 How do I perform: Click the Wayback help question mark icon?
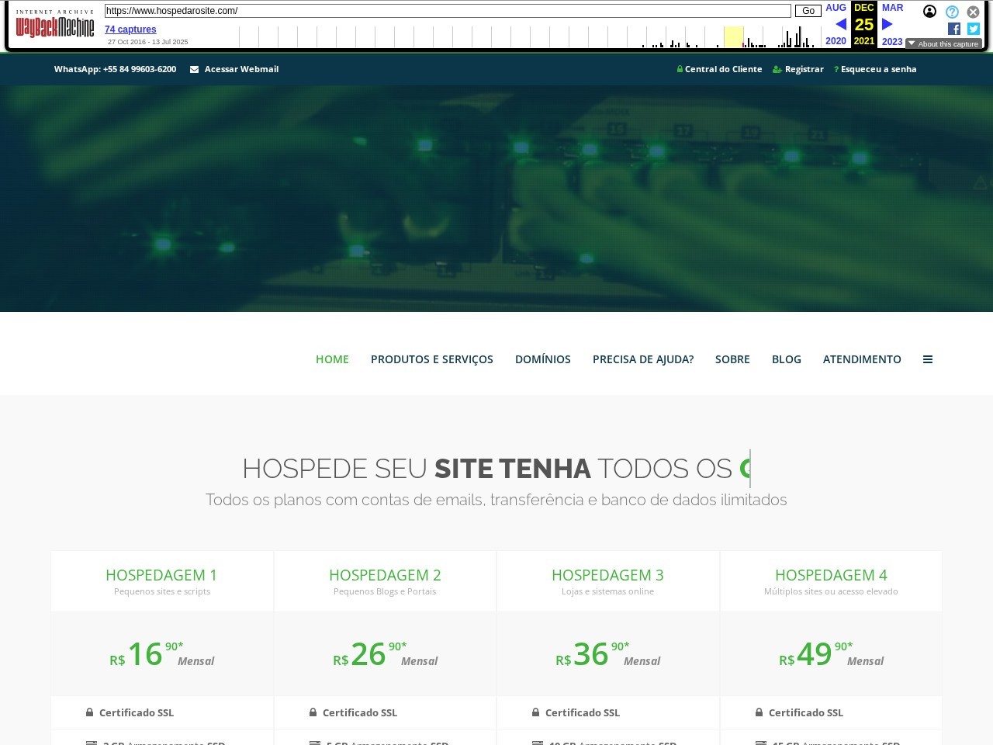point(952,12)
